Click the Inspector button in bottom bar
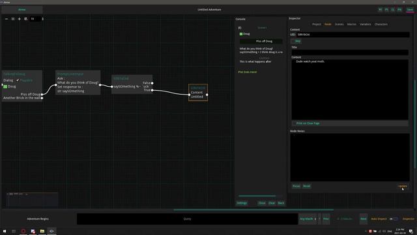 409,219
